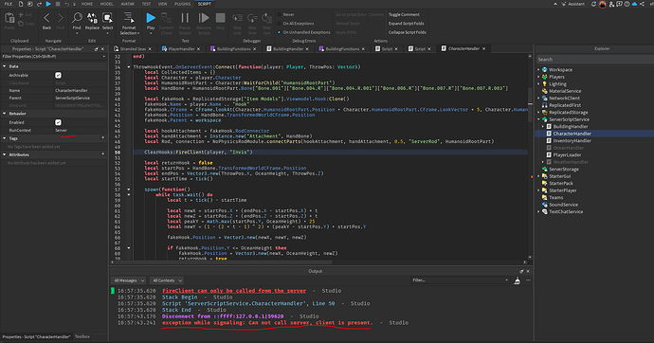Select the On All Exceptions radio option
654x343 pixels.
(x=280, y=24)
